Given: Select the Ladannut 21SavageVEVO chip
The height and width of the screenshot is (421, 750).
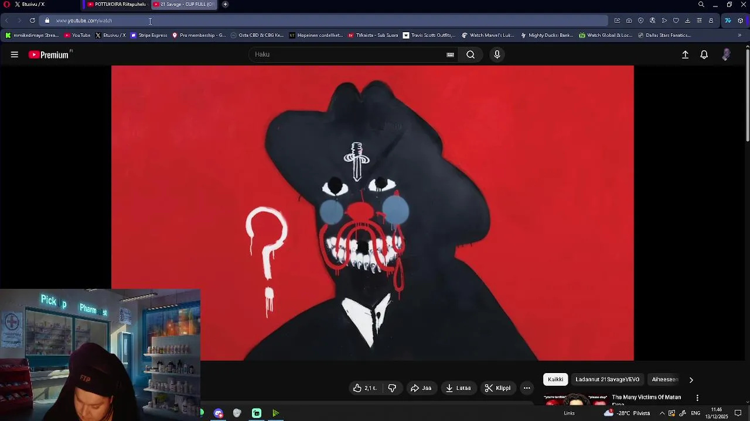Looking at the screenshot, I should coord(608,379).
